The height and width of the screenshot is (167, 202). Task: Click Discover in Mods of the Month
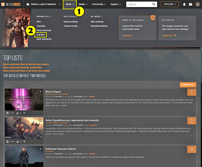[127, 36]
